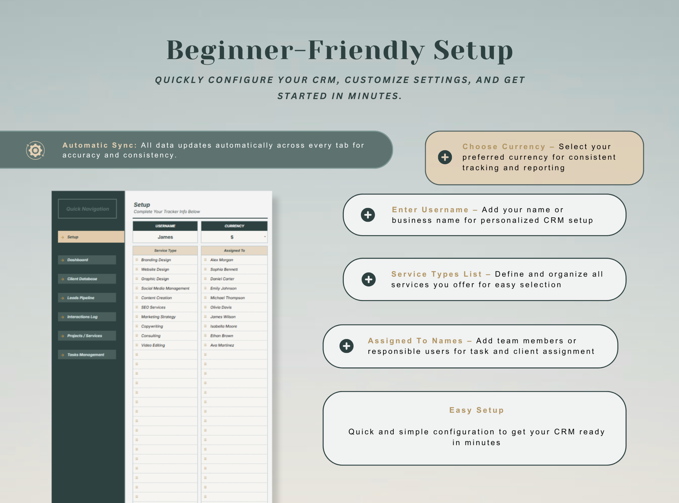Click the row handle icon beside Video Editing
679x503 pixels.
[137, 345]
